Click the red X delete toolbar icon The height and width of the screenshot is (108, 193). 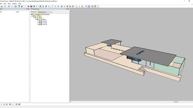coord(82,6)
